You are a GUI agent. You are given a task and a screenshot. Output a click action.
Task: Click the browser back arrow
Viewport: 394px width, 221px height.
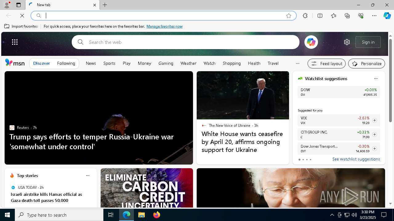[x=9, y=16]
